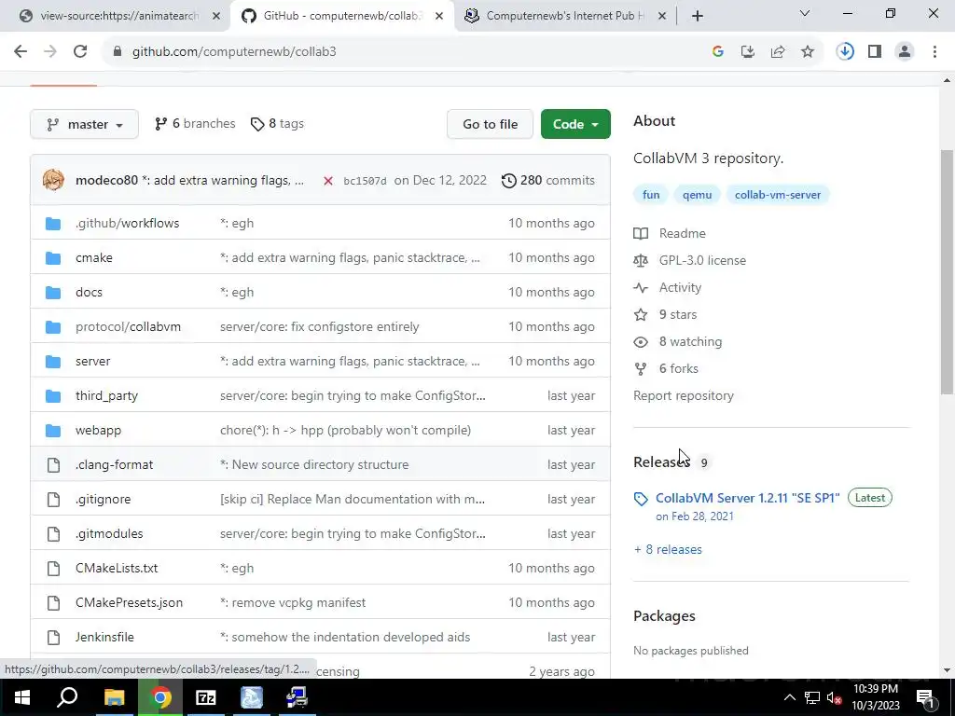Viewport: 955px width, 716px height.
Task: View the 8 tags link
Action: click(x=277, y=124)
